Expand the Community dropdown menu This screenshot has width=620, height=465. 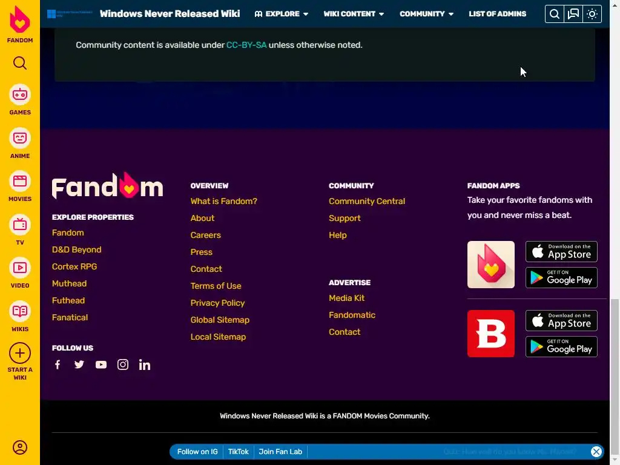point(426,14)
